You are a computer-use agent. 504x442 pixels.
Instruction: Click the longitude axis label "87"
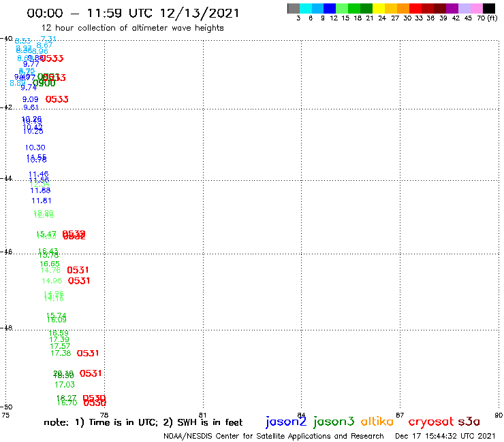400,415
